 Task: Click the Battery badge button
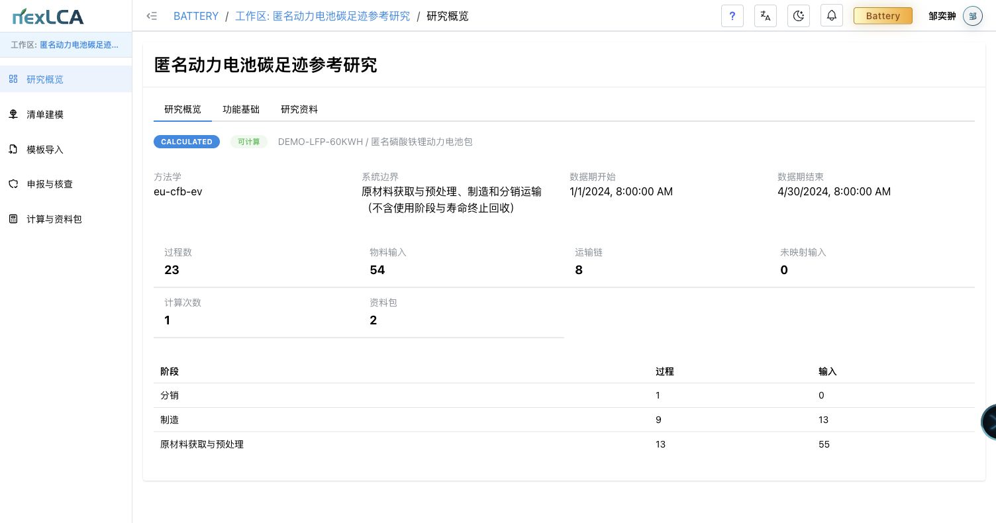pyautogui.click(x=883, y=16)
